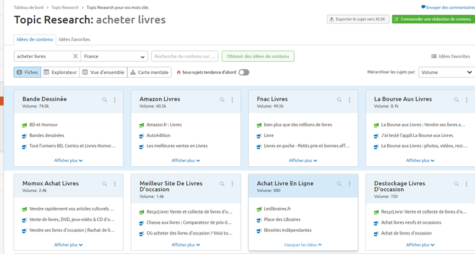Switch to Idées favorites tab
Screen dimensions: 475x254
point(75,40)
